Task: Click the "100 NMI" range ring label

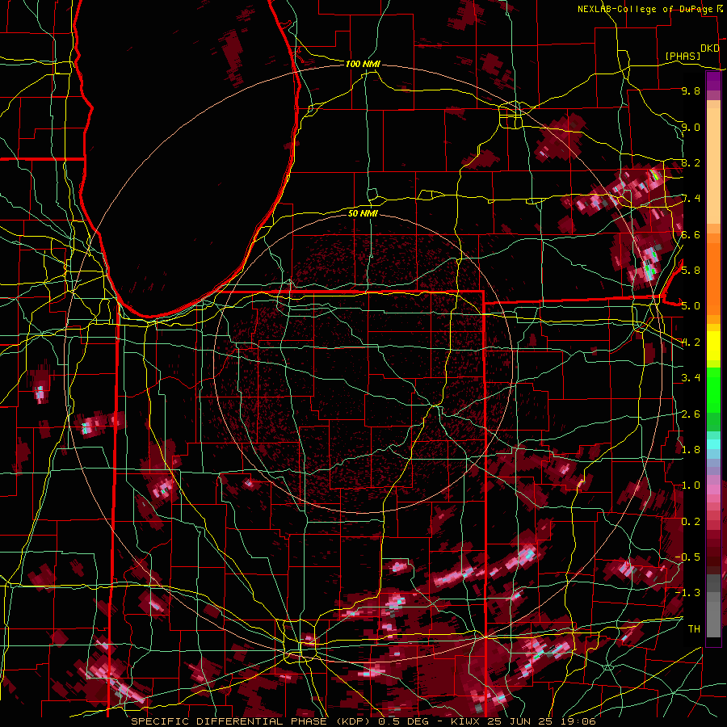Action: 363,64
